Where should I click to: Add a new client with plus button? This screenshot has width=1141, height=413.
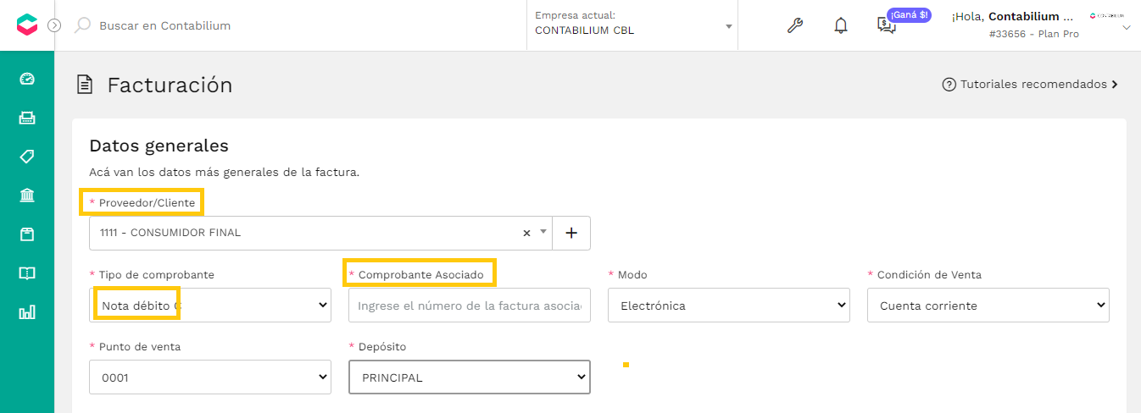571,233
